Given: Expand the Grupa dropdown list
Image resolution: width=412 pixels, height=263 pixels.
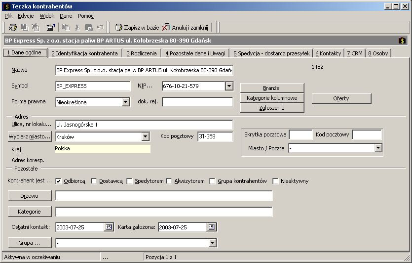Looking at the screenshot, I should click(x=213, y=243).
